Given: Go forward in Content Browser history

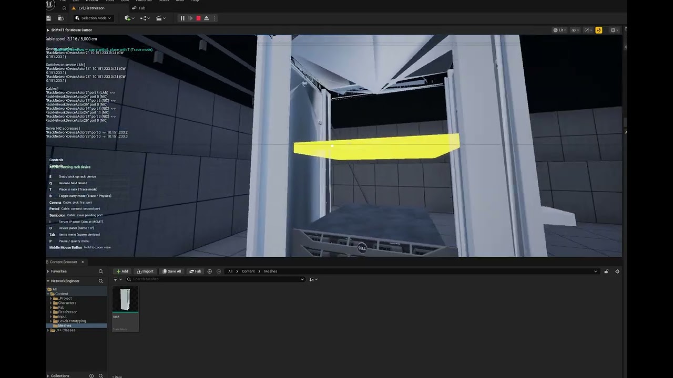Looking at the screenshot, I should tap(219, 271).
